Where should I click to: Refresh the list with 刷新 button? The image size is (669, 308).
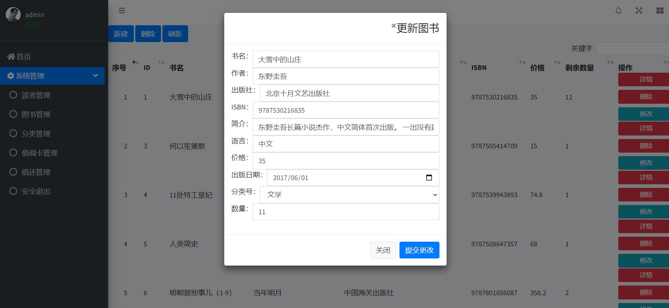175,34
